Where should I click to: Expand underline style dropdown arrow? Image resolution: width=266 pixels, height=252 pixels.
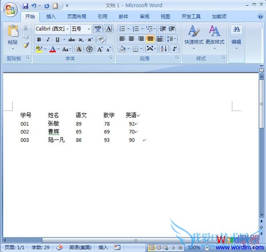click(64, 40)
